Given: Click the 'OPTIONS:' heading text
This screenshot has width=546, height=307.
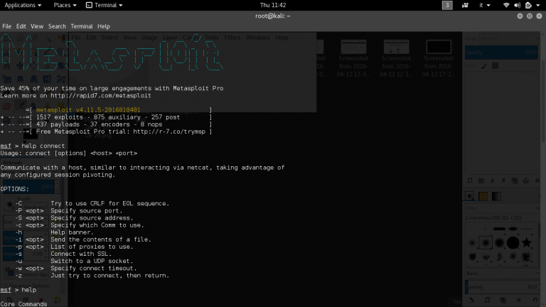Looking at the screenshot, I should (x=15, y=189).
